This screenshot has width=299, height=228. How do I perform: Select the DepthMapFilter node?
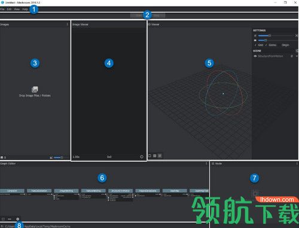tap(199, 191)
